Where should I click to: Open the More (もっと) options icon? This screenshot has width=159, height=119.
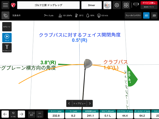(x=40, y=114)
